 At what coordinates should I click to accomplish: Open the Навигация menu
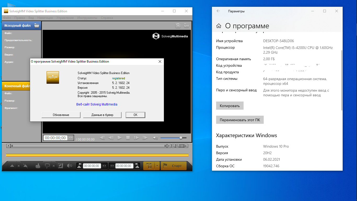tap(45, 18)
